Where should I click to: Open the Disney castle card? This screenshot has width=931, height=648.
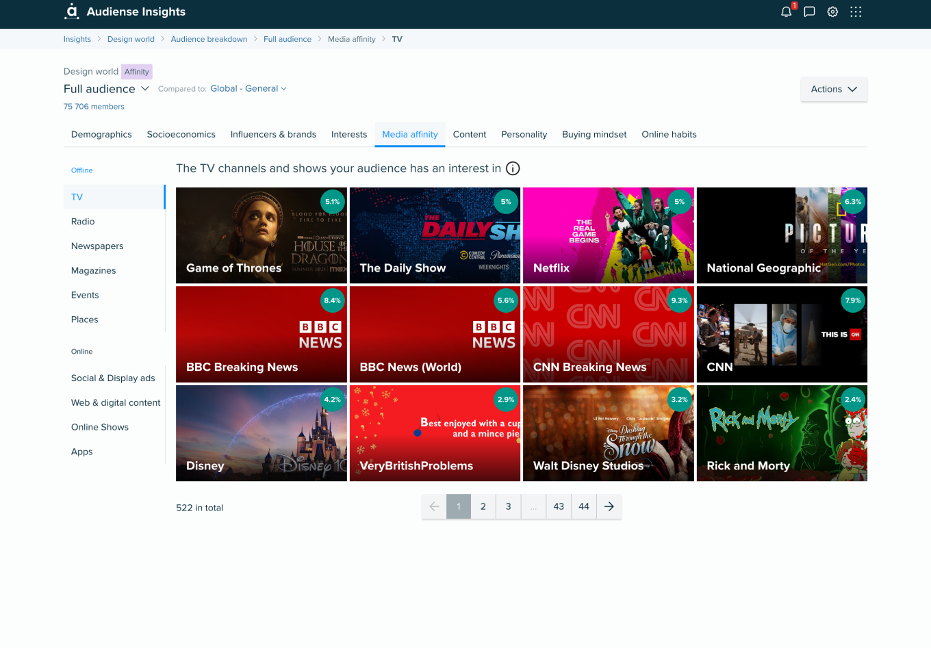coord(262,433)
